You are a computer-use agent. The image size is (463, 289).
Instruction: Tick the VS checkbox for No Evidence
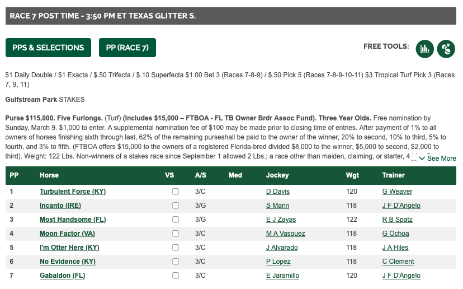176,262
